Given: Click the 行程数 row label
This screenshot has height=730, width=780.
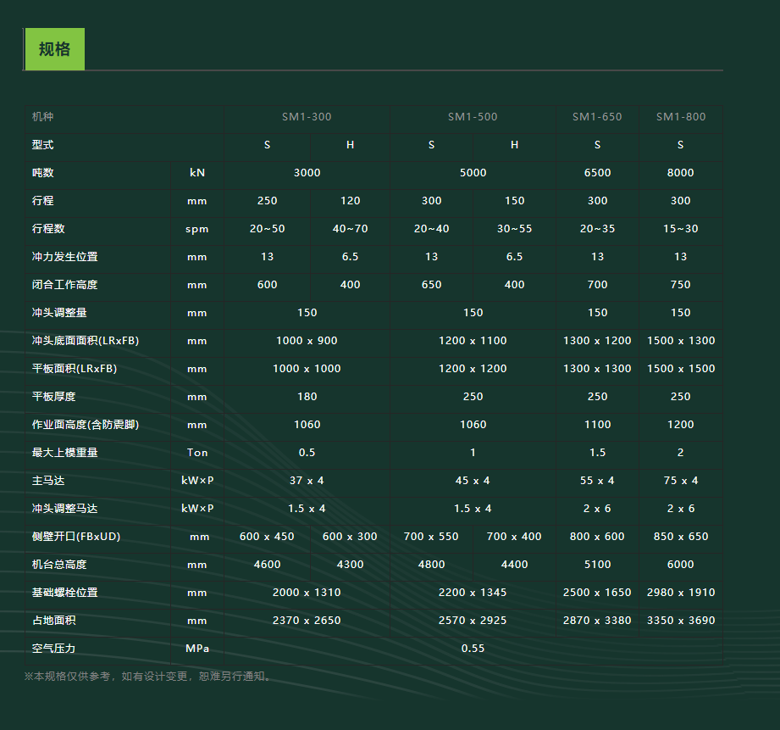Looking at the screenshot, I should [x=48, y=229].
